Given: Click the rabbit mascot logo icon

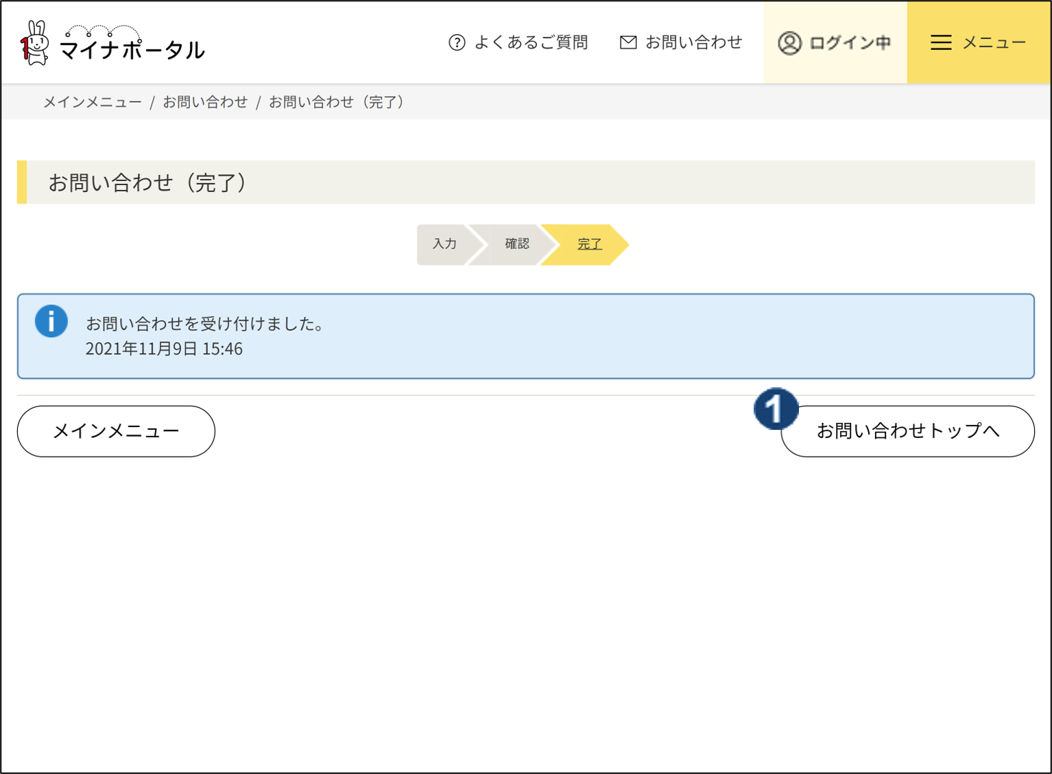Looking at the screenshot, I should pos(34,43).
